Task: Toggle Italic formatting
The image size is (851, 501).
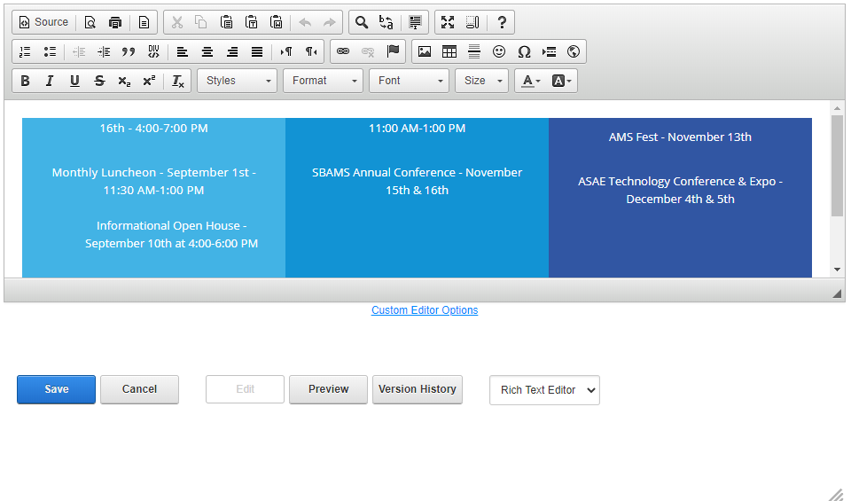Action: (x=50, y=81)
